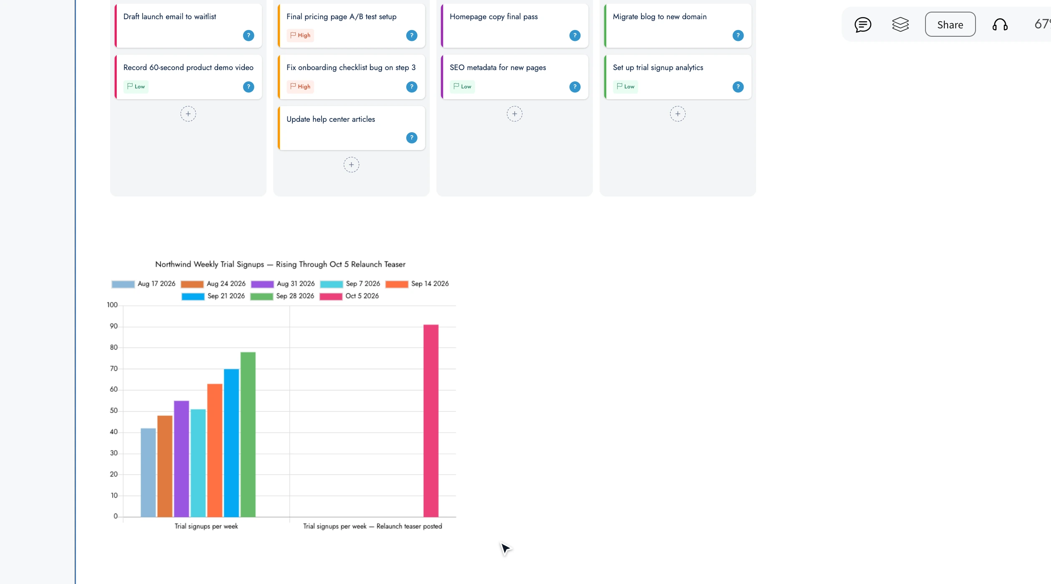Toggle Sep 21 2026 legend series
This screenshot has height=584, width=1051.
213,296
